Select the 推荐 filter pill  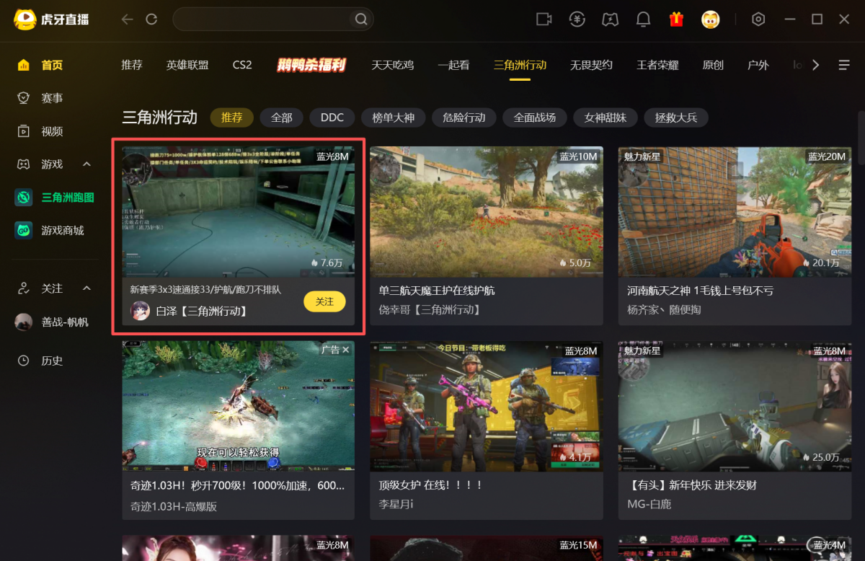coord(231,118)
